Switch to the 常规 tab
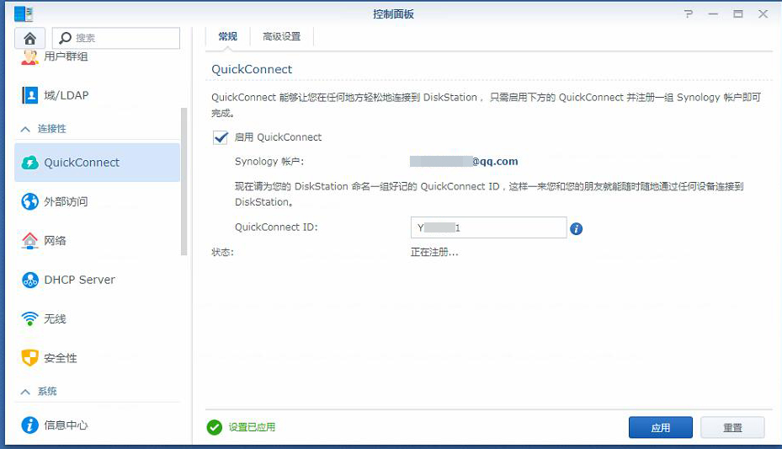The image size is (782, 449). pos(227,36)
